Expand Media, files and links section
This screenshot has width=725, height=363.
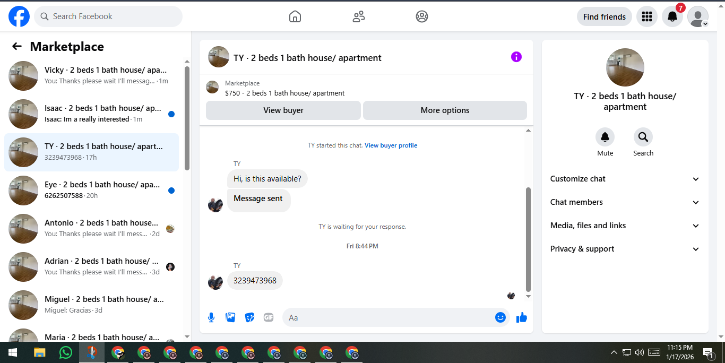625,226
